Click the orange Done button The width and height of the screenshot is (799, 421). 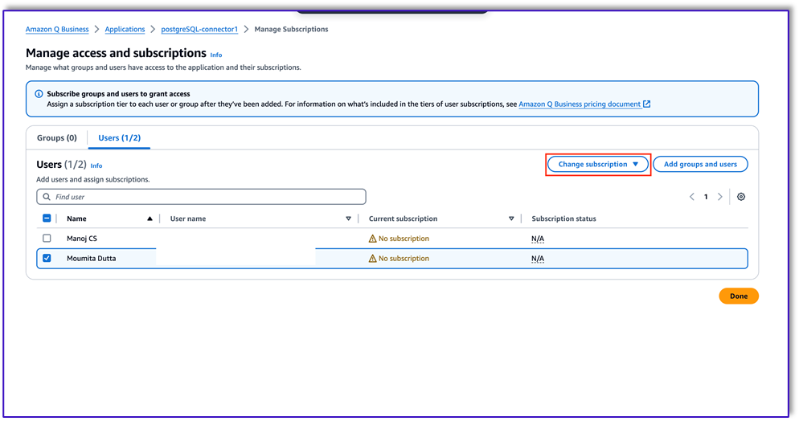tap(739, 296)
